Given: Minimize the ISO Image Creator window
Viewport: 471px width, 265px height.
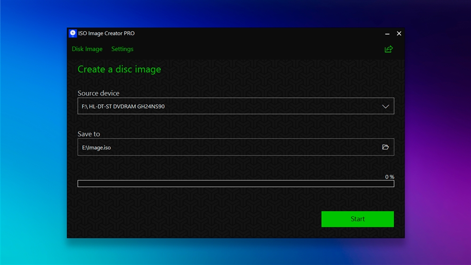Looking at the screenshot, I should click(387, 33).
